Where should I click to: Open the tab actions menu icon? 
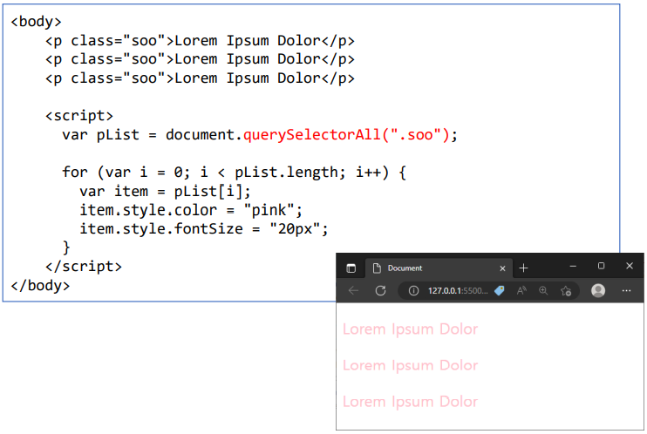pos(351,268)
